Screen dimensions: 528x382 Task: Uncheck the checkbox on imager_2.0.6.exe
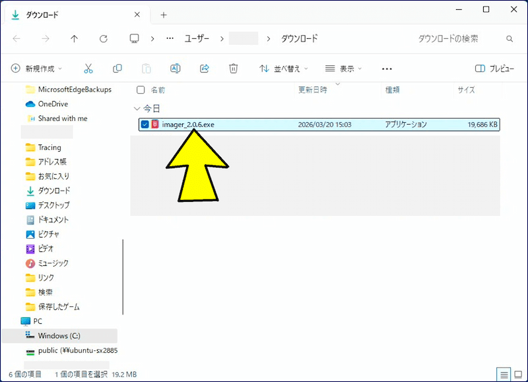coord(145,124)
